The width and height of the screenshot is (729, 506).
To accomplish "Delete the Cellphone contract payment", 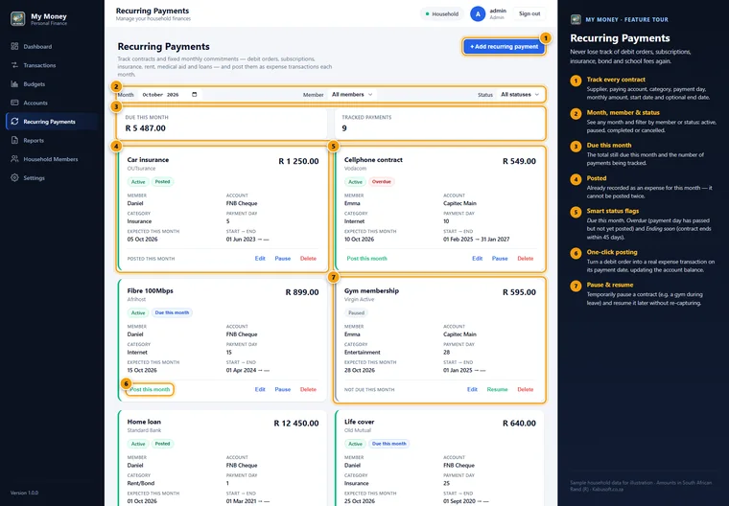I will (x=526, y=259).
